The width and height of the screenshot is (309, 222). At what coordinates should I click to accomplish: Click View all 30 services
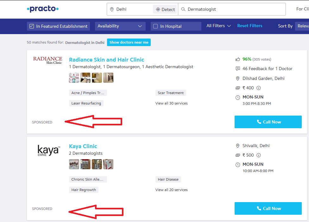(172, 103)
